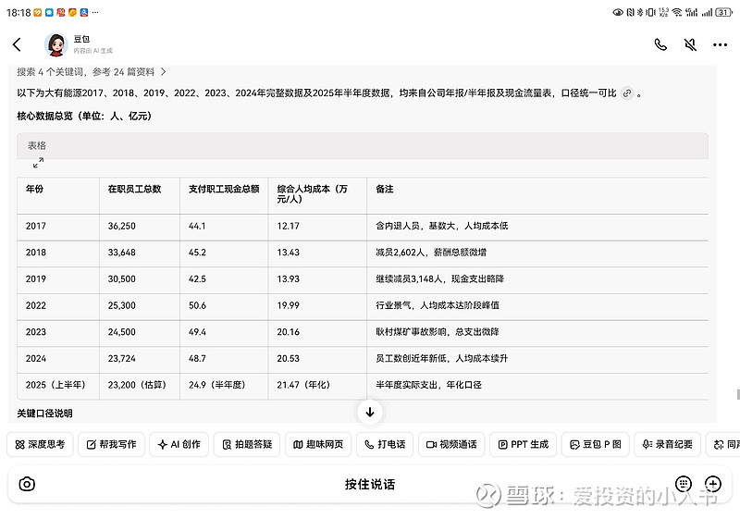
Task: Open 豆包 avatar profile picture
Action: (x=56, y=44)
